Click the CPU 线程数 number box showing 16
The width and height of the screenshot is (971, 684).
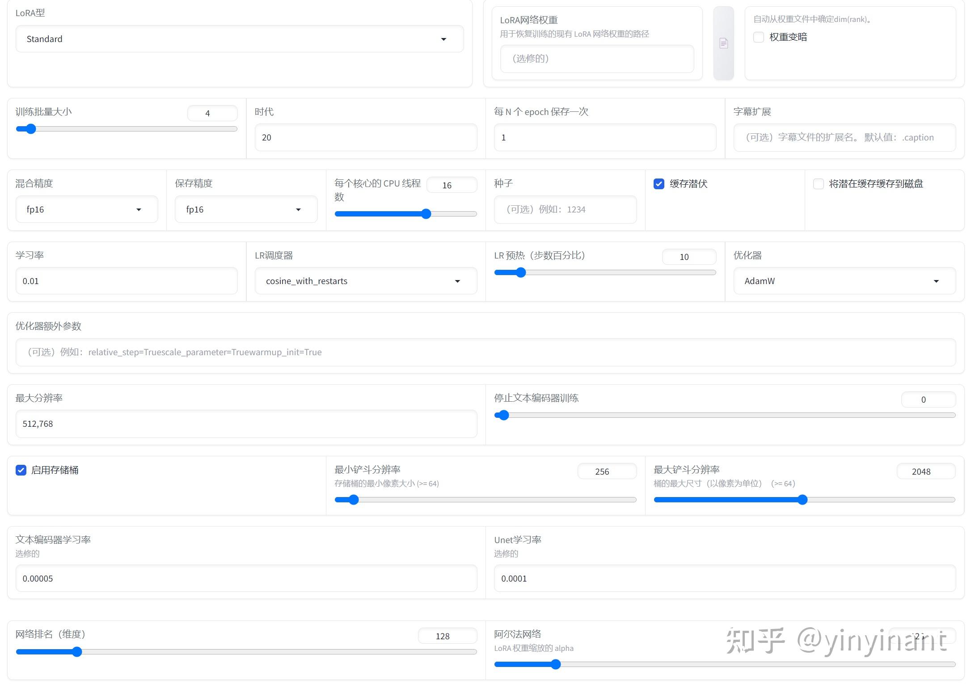point(452,185)
